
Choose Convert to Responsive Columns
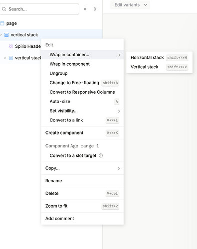pyautogui.click(x=82, y=92)
